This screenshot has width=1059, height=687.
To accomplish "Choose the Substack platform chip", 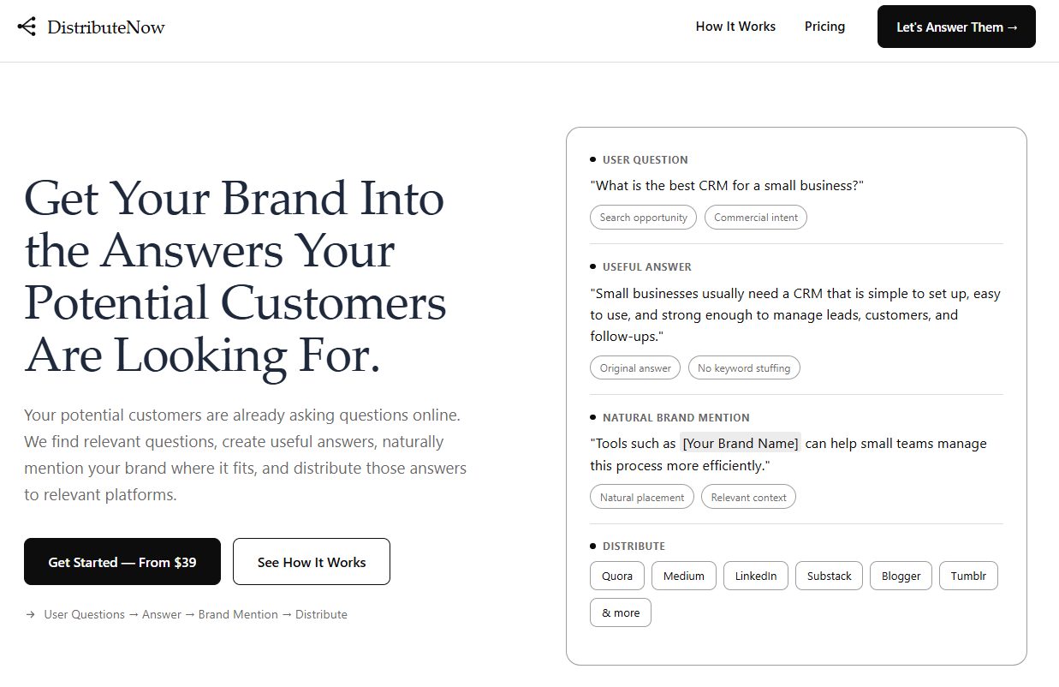I will [830, 576].
